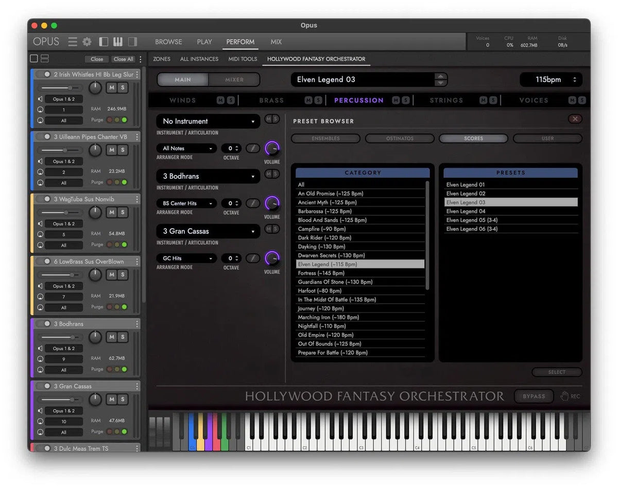Switch to the MIX tab

tap(276, 42)
